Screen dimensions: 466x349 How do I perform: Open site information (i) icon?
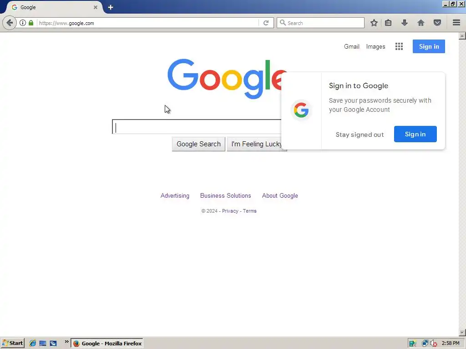pos(23,23)
